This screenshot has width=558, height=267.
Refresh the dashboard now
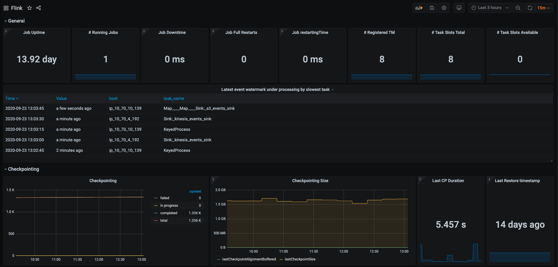coord(530,8)
